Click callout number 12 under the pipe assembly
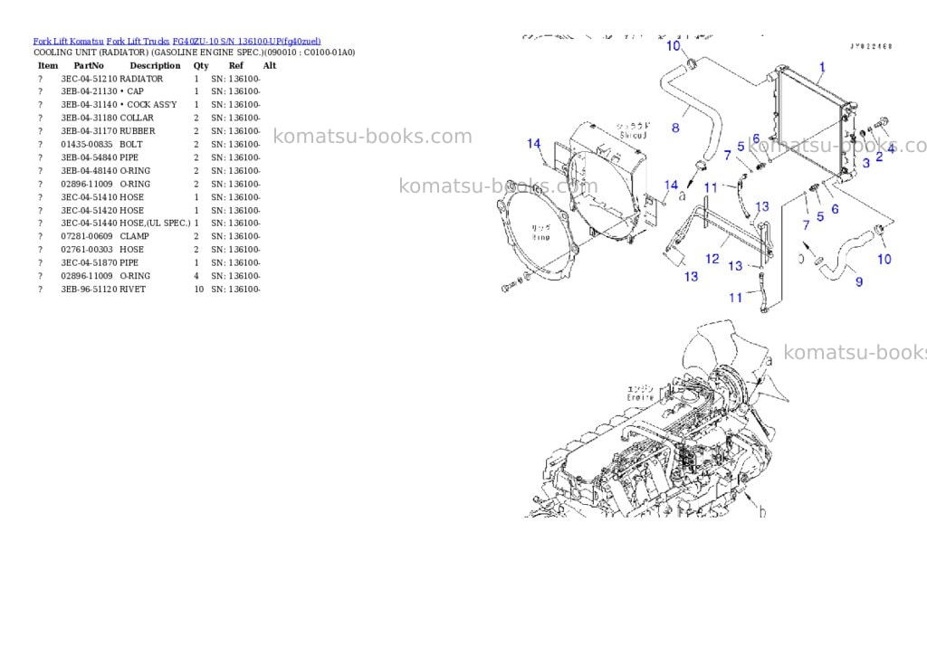 pyautogui.click(x=712, y=259)
